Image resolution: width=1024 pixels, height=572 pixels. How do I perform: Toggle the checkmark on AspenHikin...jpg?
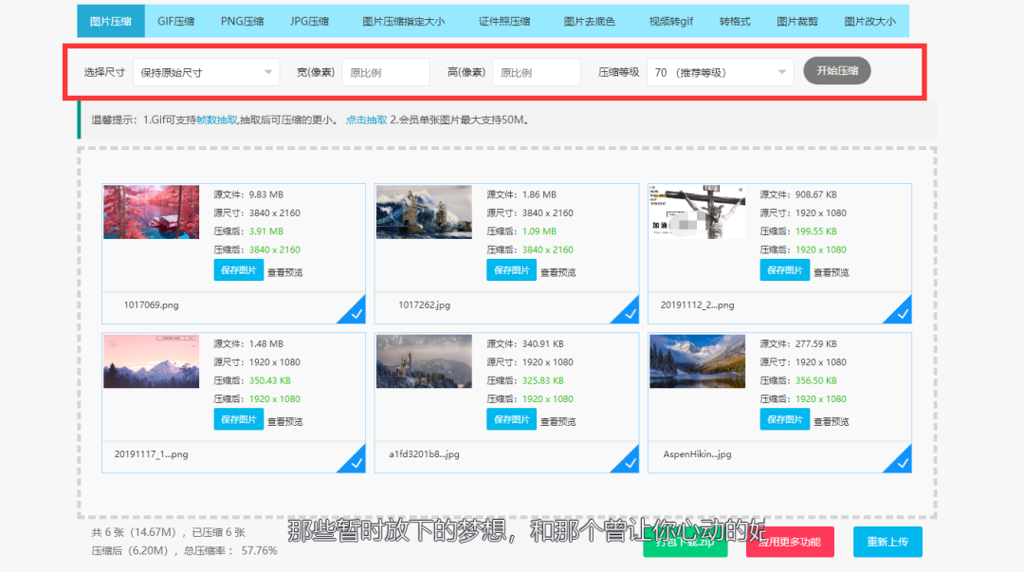pyautogui.click(x=902, y=463)
